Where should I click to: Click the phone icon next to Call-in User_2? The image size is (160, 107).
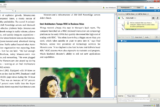pos(123,29)
